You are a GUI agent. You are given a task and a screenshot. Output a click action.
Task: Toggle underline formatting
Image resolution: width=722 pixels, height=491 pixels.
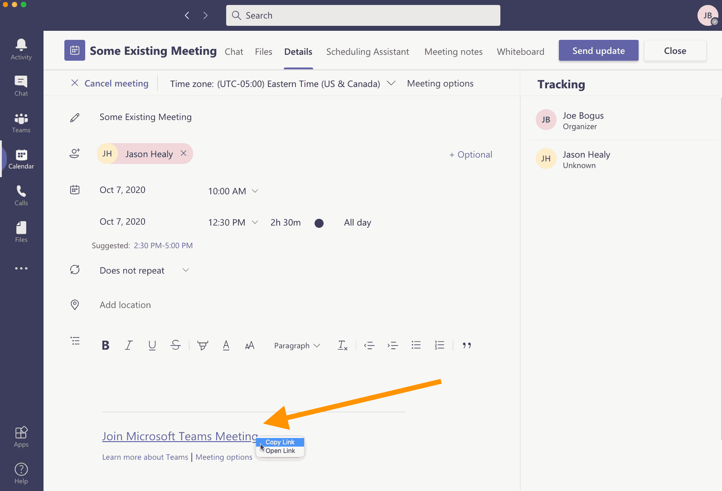(x=152, y=346)
